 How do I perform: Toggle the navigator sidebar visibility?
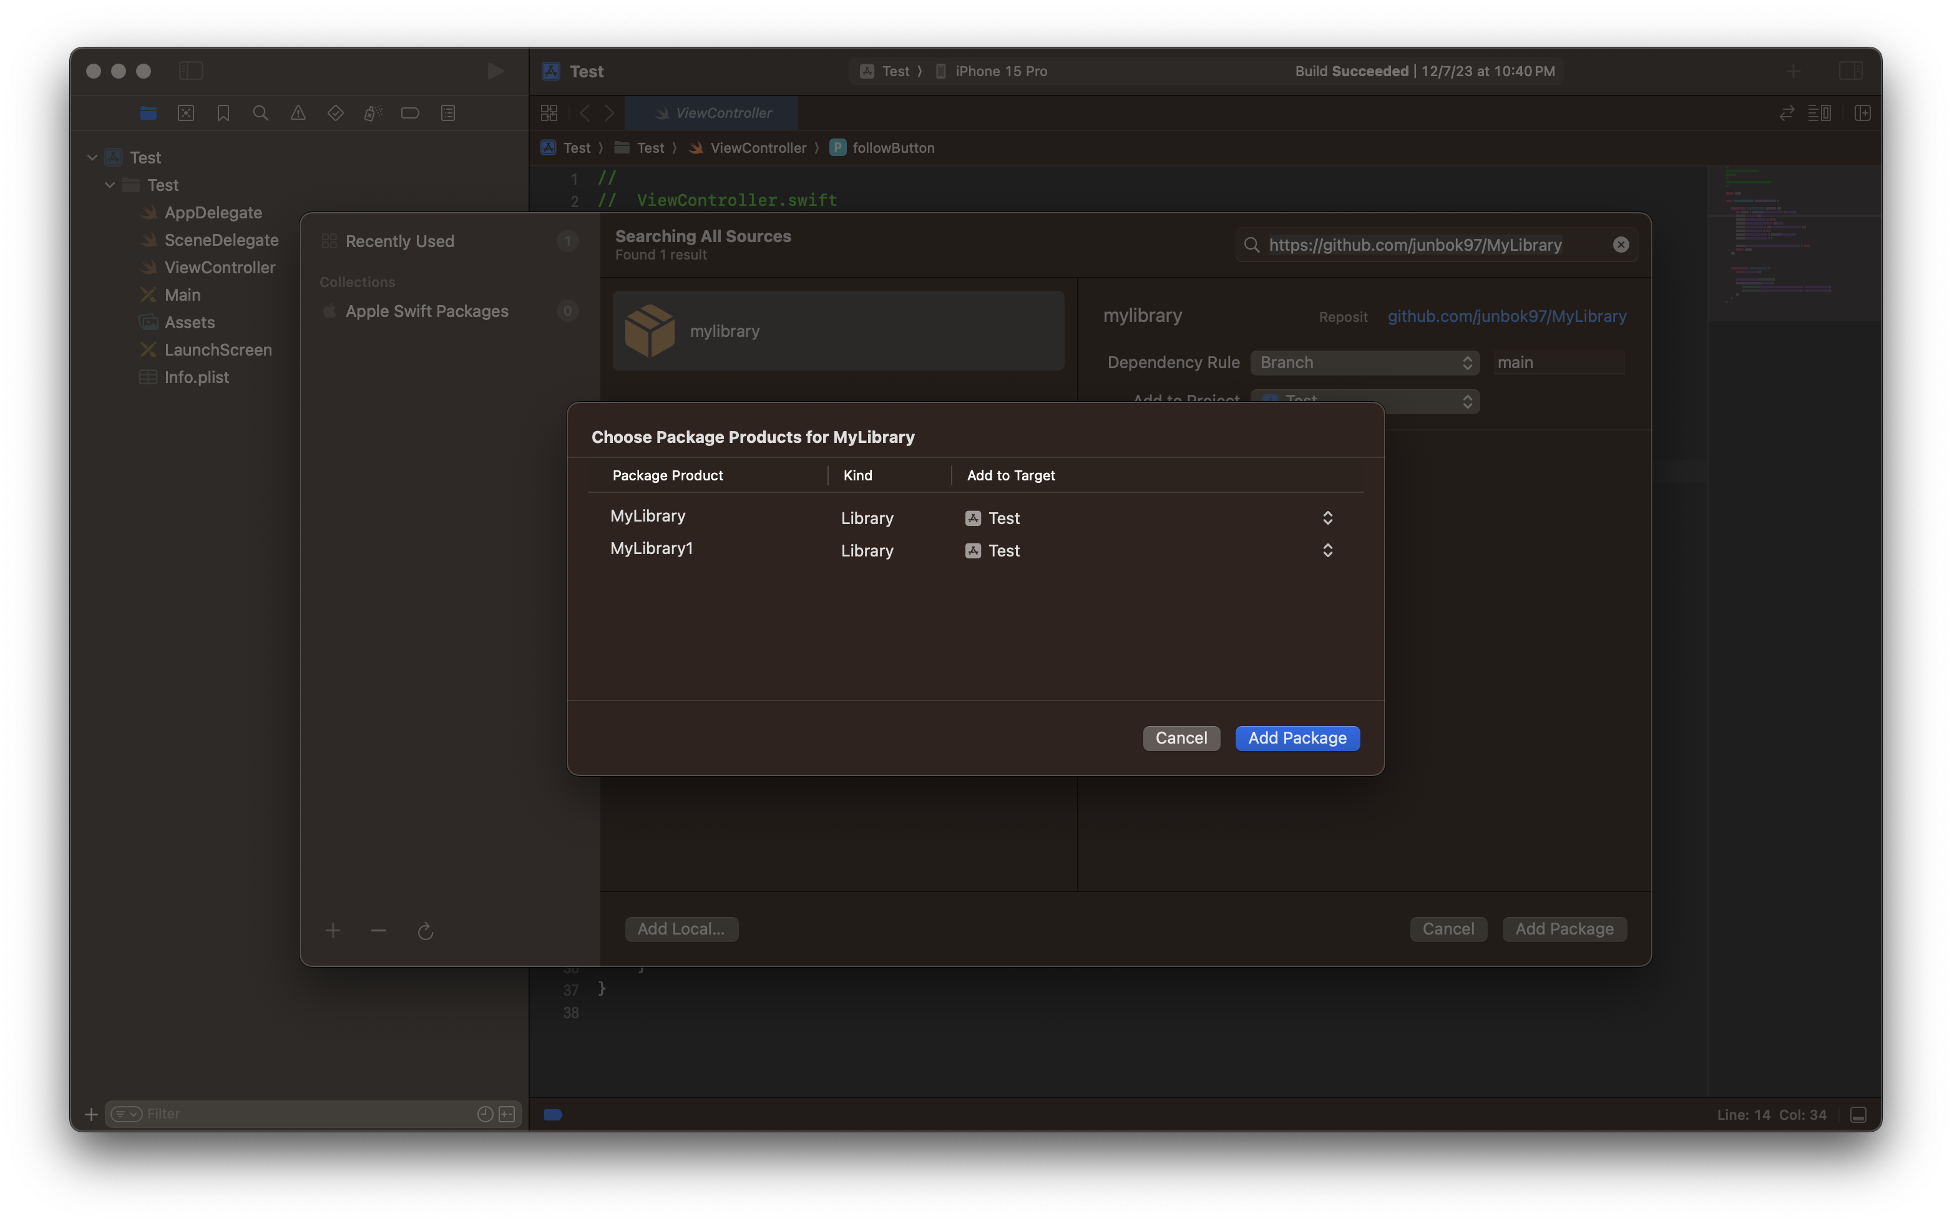(x=190, y=71)
